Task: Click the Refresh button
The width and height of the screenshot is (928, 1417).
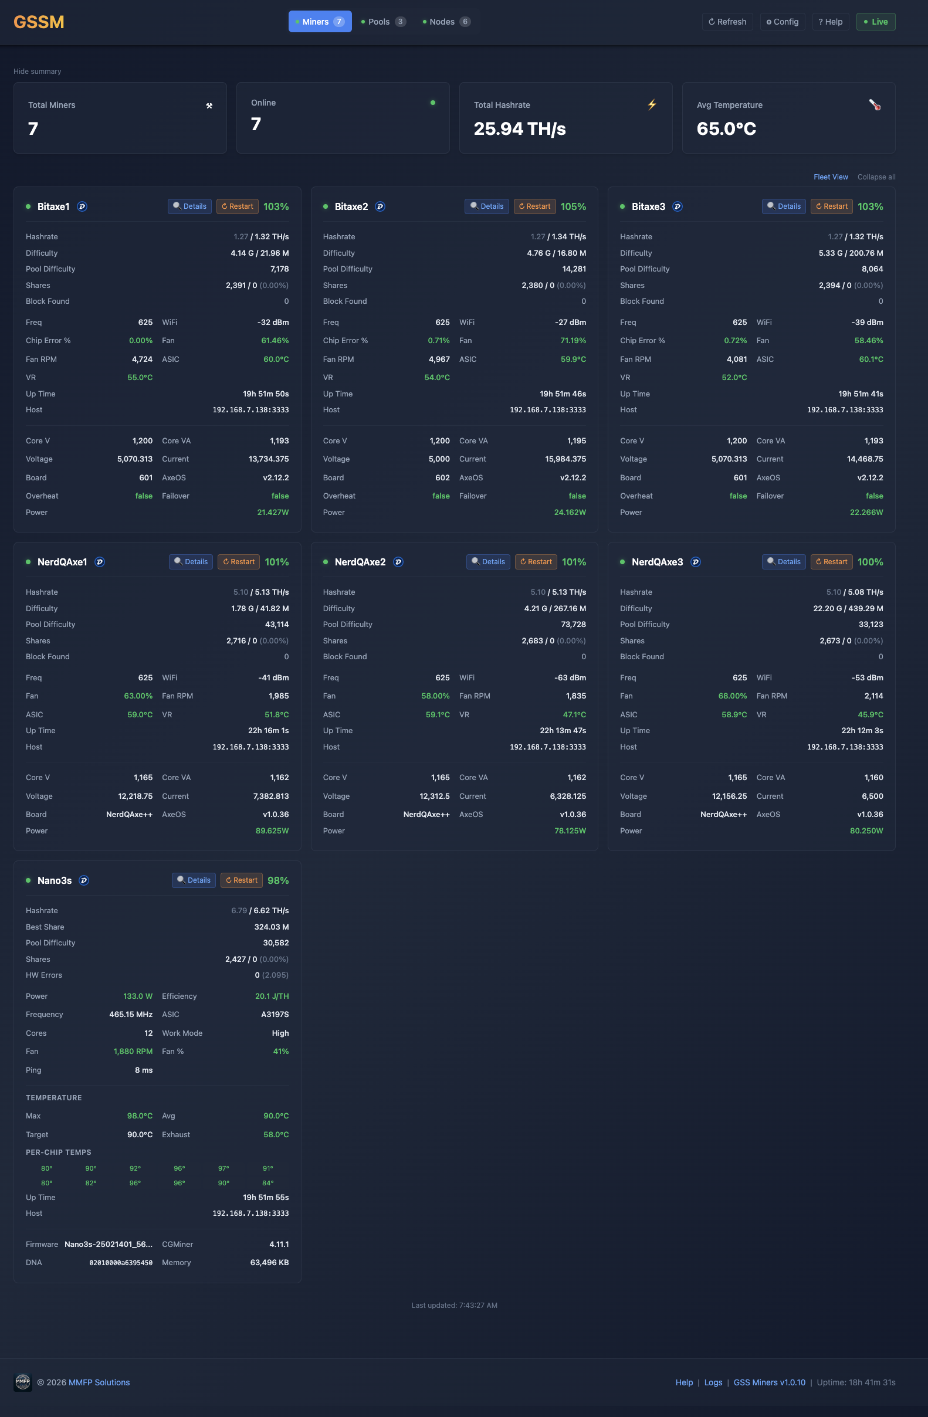Action: click(x=727, y=22)
